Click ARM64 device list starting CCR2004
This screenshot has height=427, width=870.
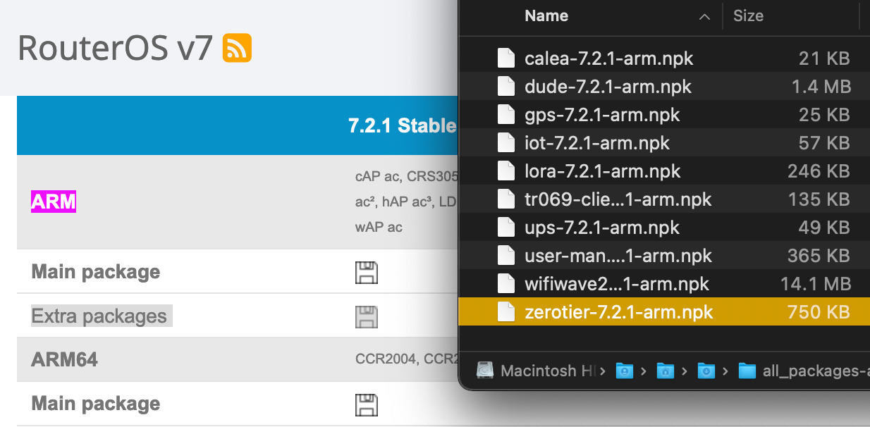407,360
